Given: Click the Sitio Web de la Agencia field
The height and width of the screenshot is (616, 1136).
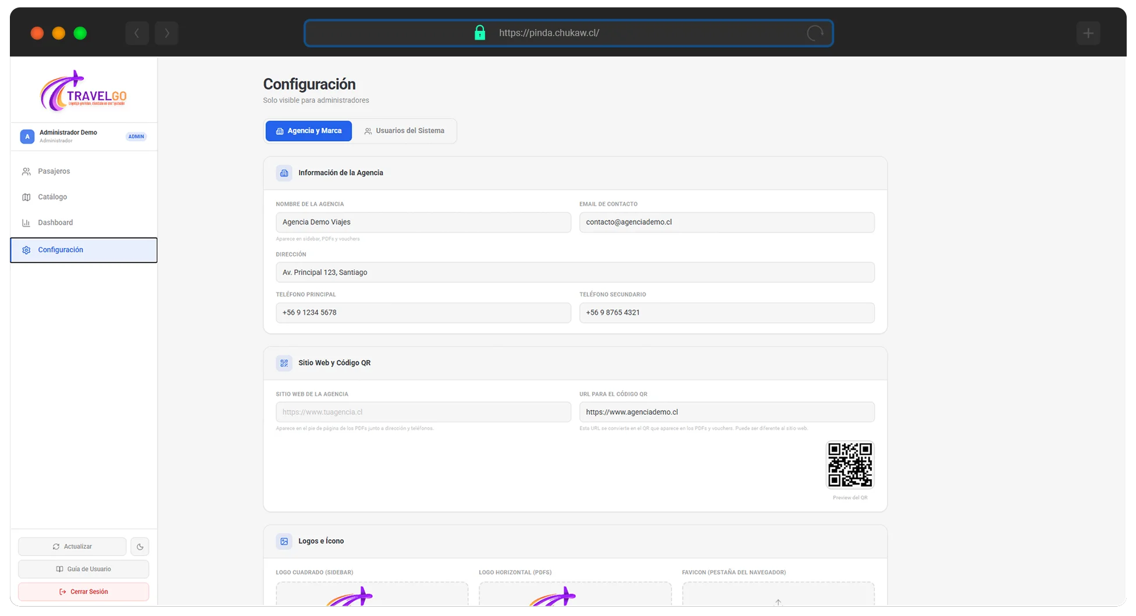Looking at the screenshot, I should click(423, 412).
